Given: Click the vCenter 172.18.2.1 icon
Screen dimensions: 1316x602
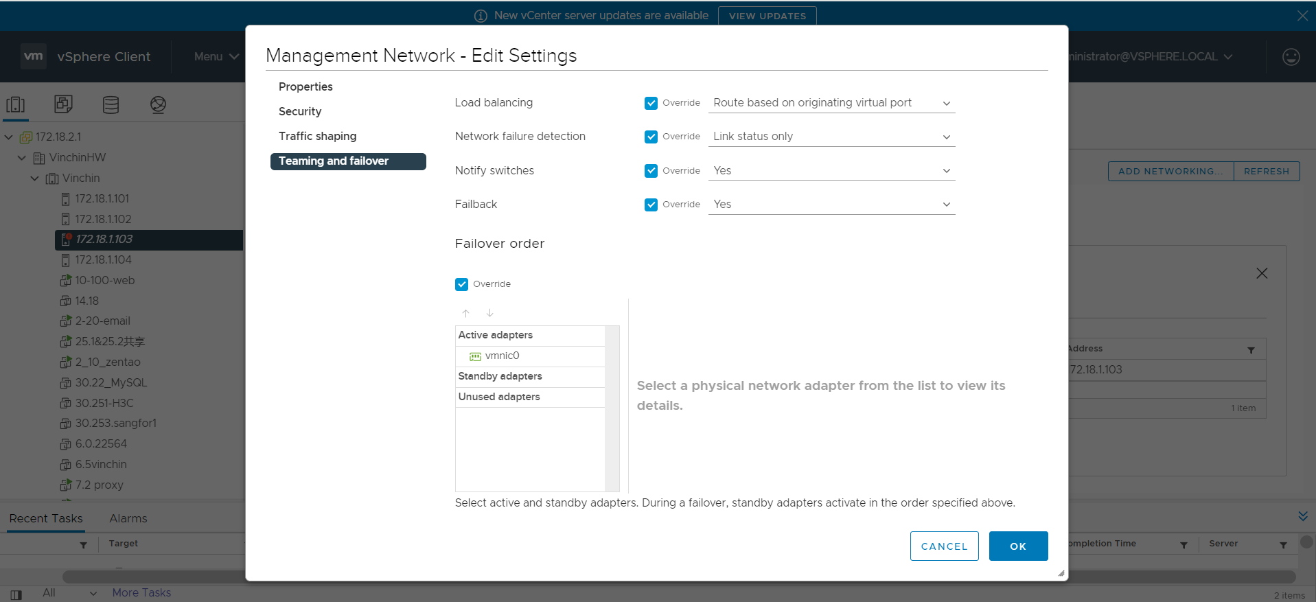Looking at the screenshot, I should click(26, 137).
